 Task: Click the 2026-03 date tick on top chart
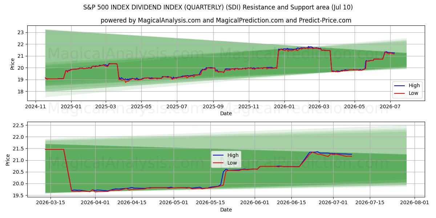[x=319, y=107]
